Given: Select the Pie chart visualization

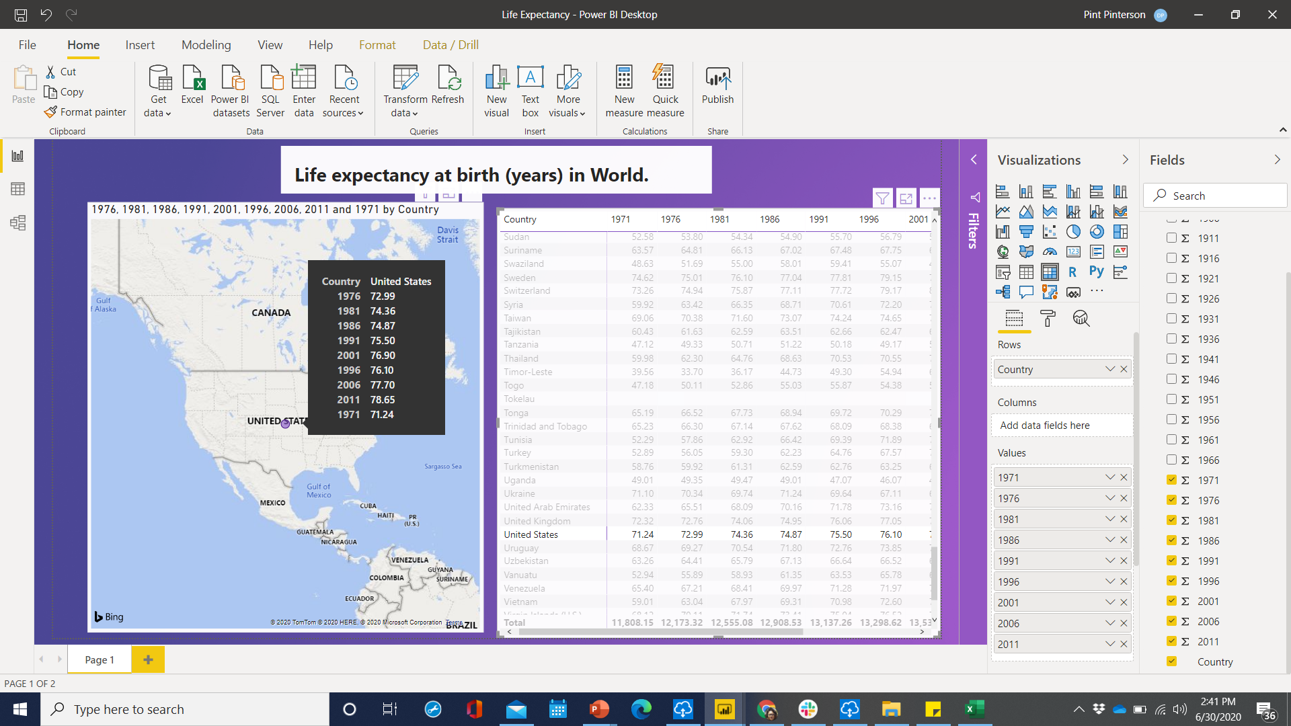Looking at the screenshot, I should click(1073, 232).
